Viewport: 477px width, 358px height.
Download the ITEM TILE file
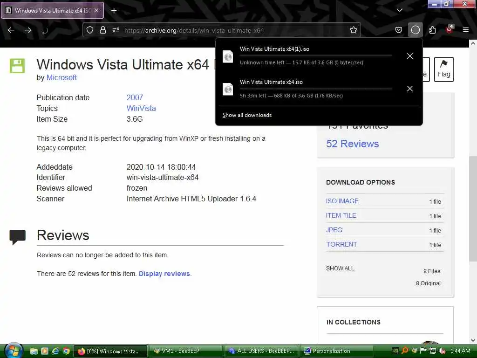(x=341, y=215)
